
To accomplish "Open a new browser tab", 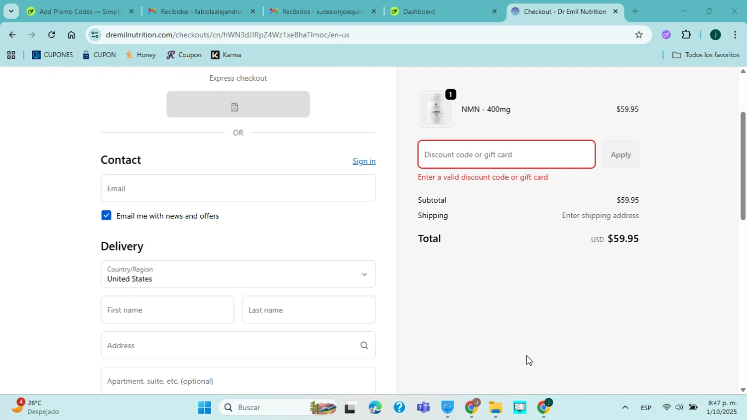I will [635, 11].
